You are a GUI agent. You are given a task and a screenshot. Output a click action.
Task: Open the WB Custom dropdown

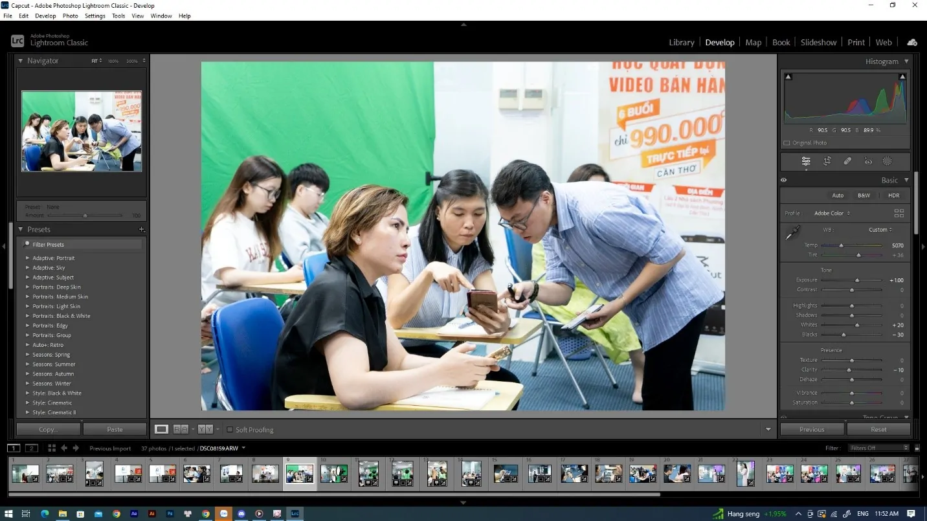pos(880,230)
